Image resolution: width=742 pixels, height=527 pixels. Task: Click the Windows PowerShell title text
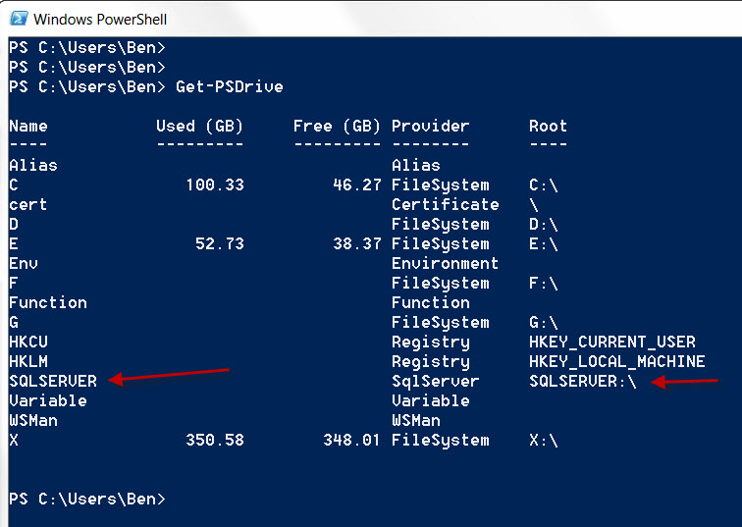click(100, 19)
